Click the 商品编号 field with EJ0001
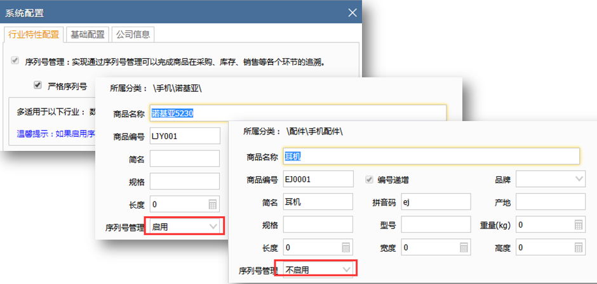Screen dimensions: 597x284 318,179
